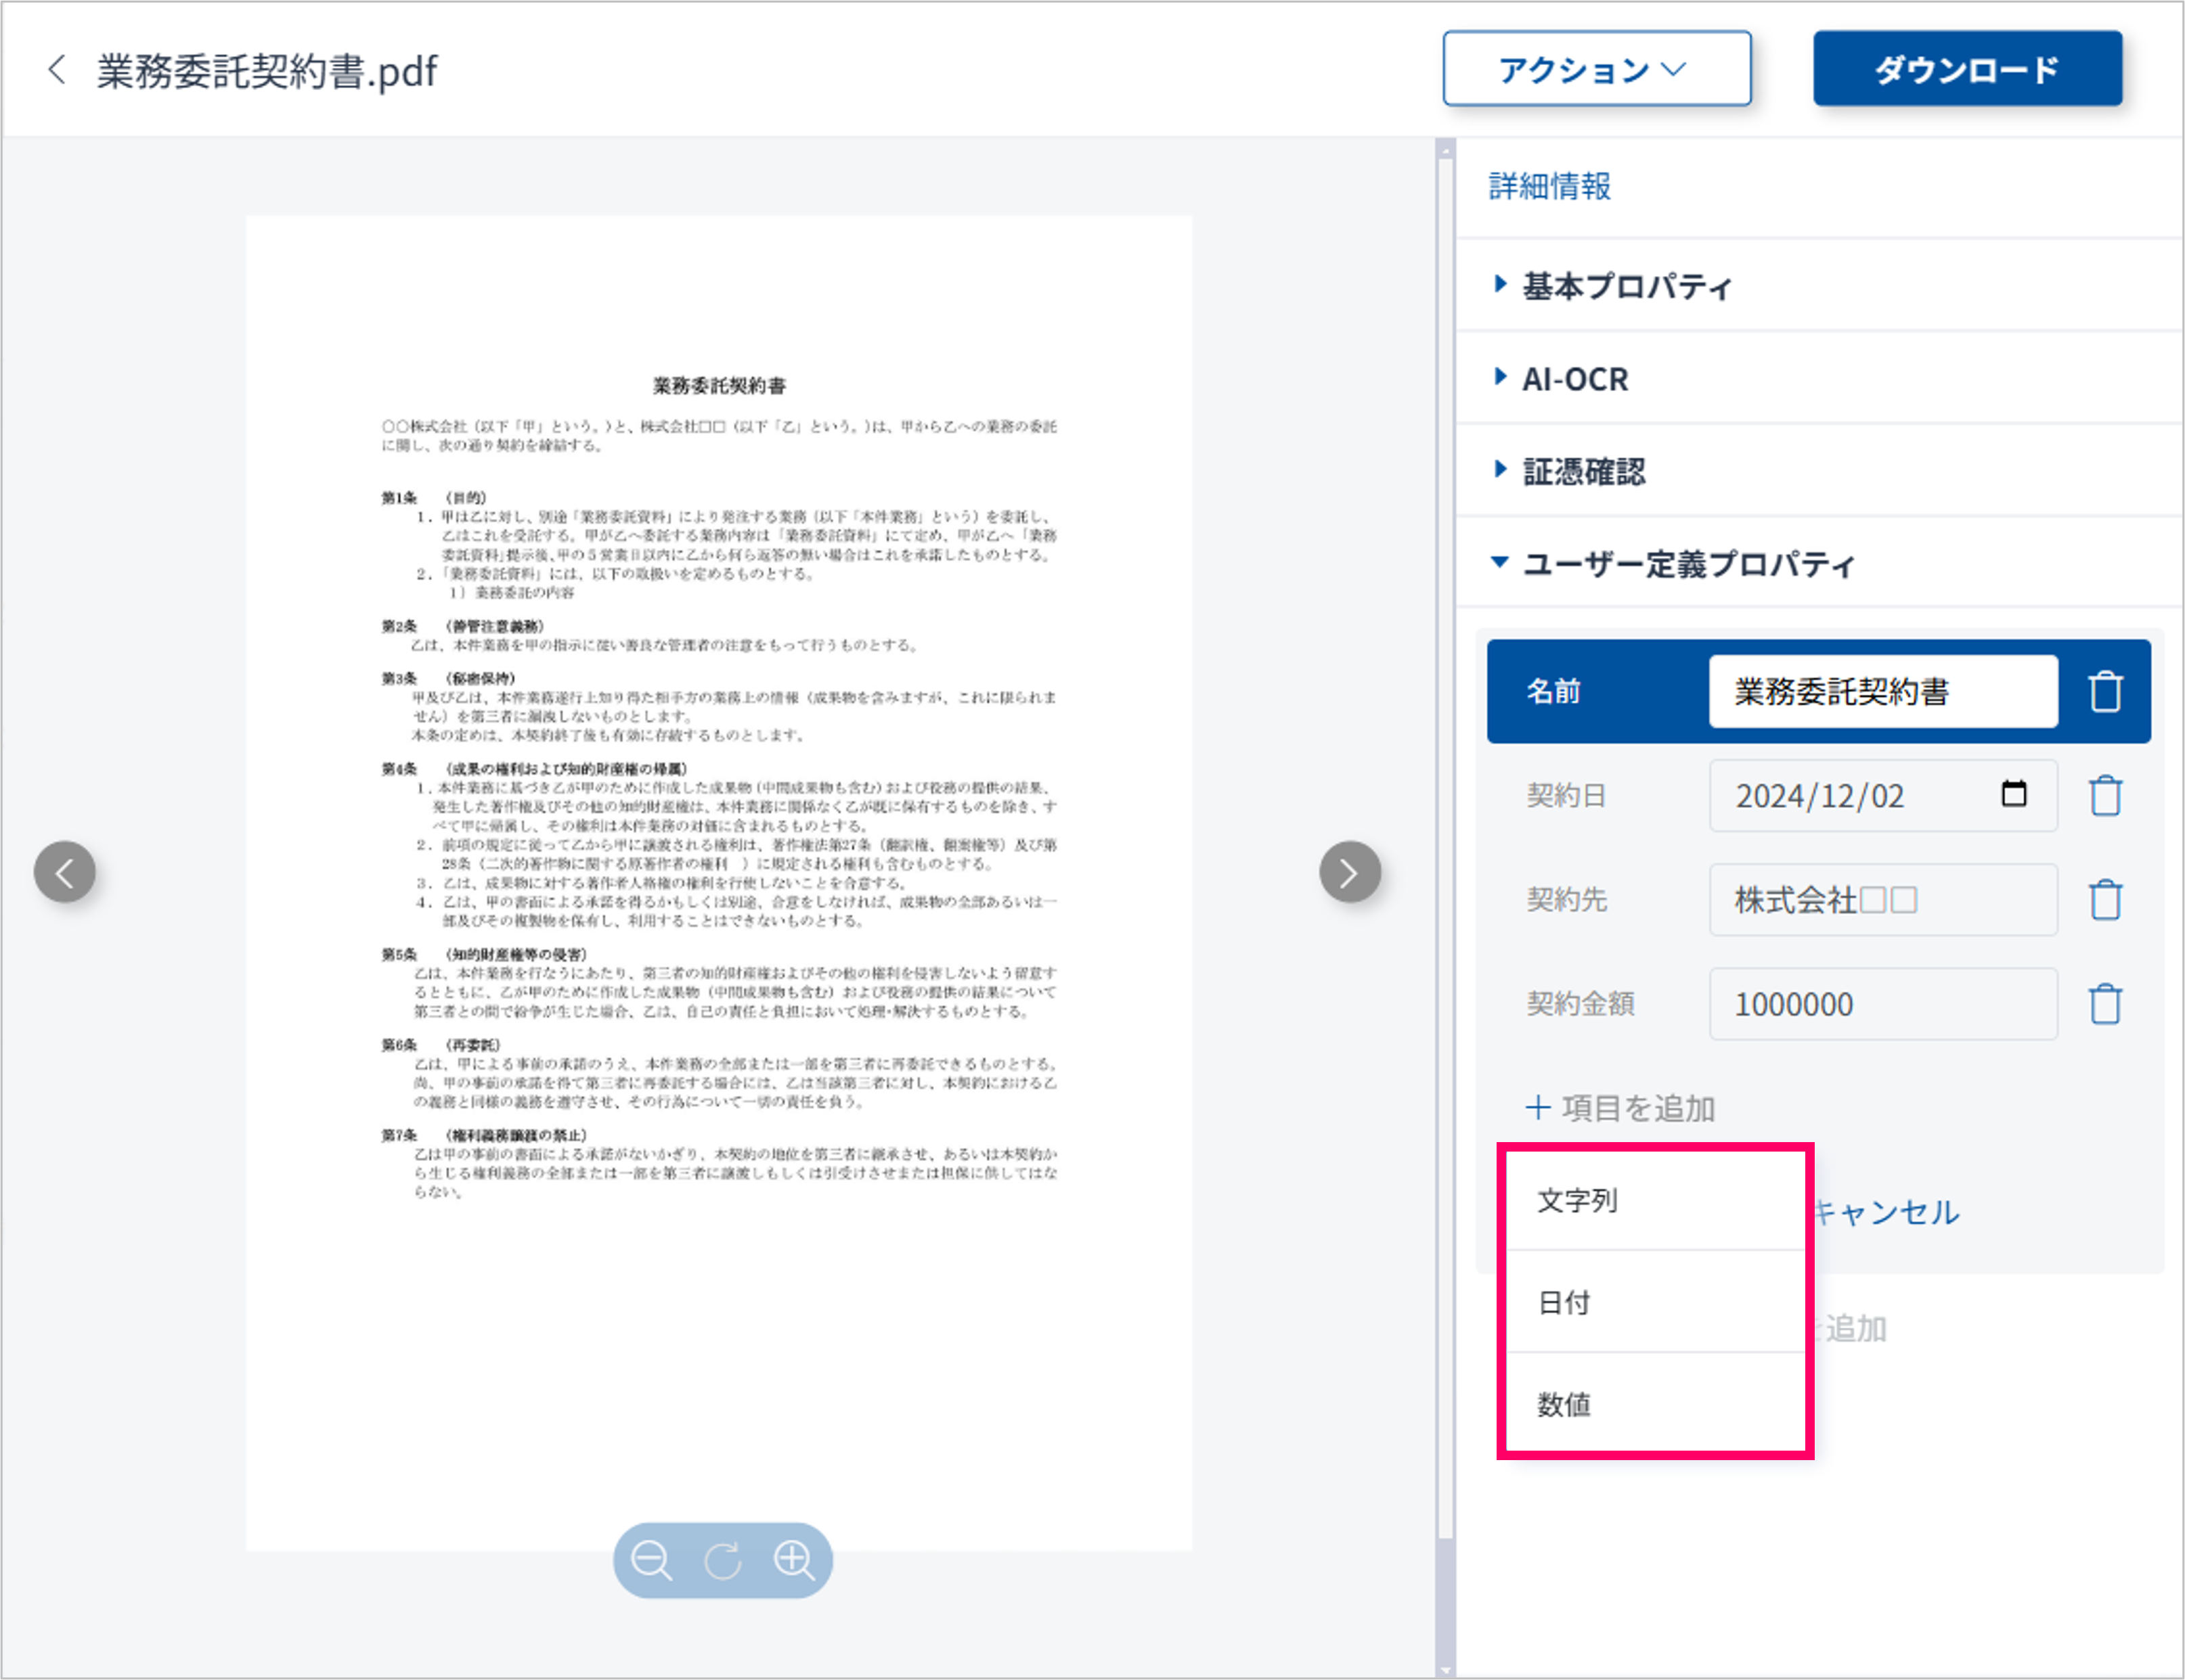Image resolution: width=2185 pixels, height=1680 pixels.
Task: Rotate the PDF preview
Action: 722,1560
